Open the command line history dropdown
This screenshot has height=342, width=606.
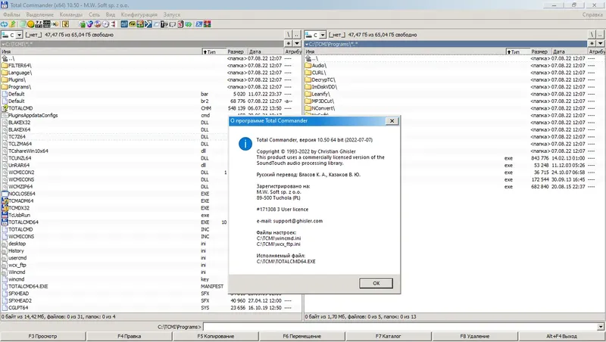[601, 327]
